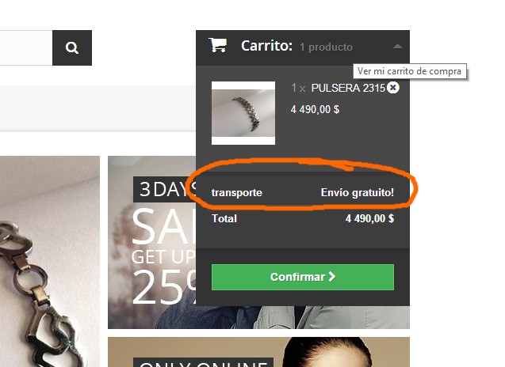
Task: Click the magnifier search button
Action: (x=72, y=48)
